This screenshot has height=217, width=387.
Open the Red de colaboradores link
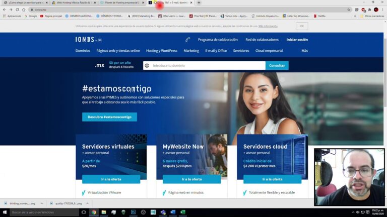pos(262,39)
